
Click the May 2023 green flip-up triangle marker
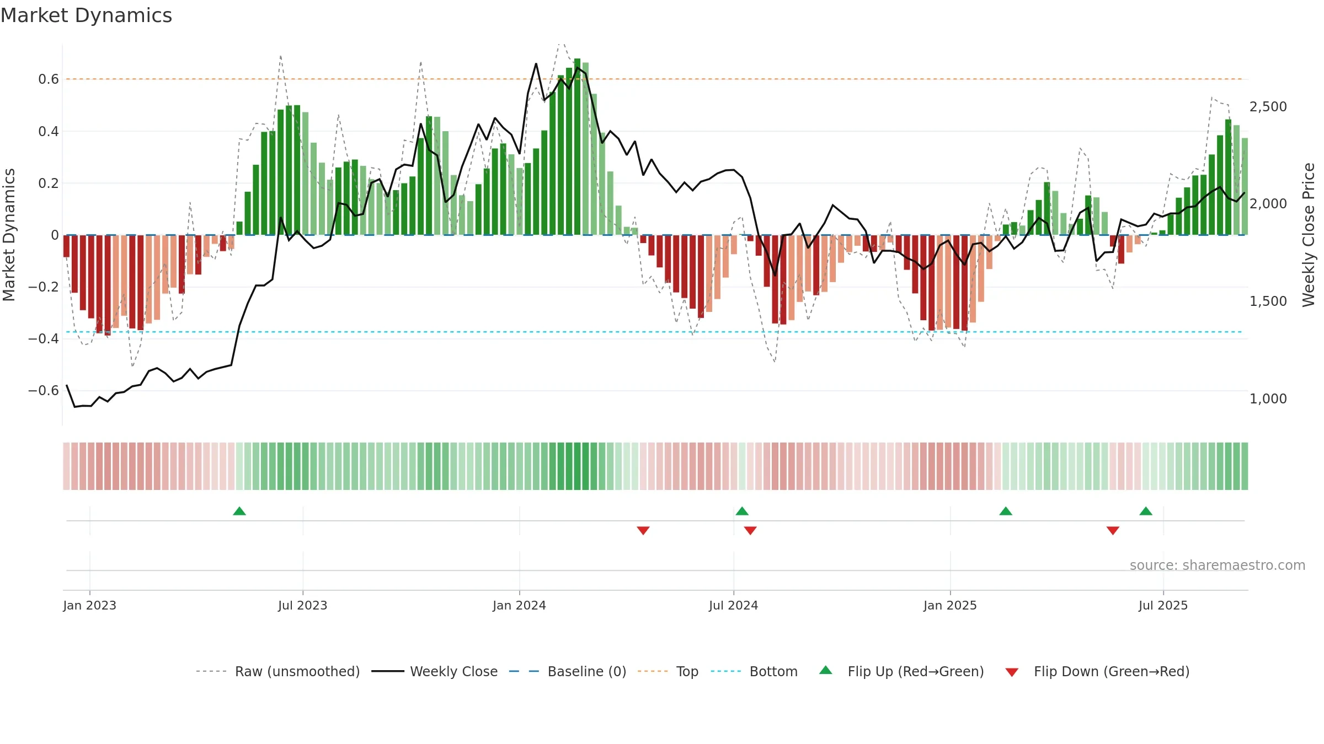pyautogui.click(x=239, y=511)
